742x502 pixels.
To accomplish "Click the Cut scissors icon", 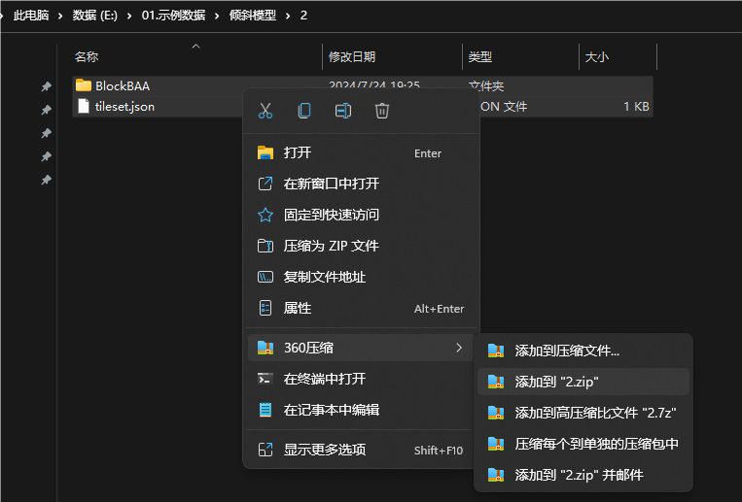I will [x=265, y=111].
